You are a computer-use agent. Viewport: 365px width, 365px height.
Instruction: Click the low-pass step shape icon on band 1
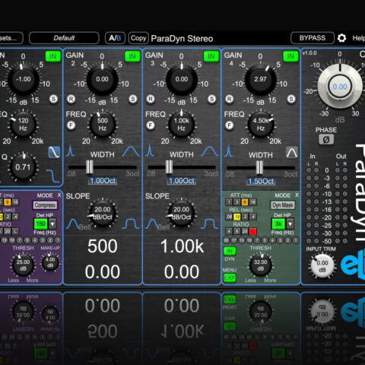(53, 176)
